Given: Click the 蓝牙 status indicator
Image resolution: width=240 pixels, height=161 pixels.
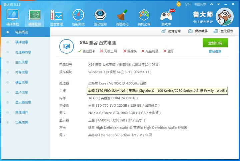Looking at the screenshot, I should coord(169,51).
